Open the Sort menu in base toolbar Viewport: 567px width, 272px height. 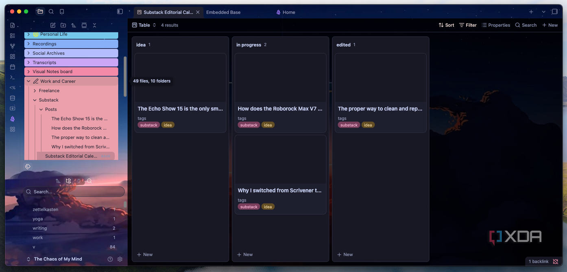[x=446, y=25]
